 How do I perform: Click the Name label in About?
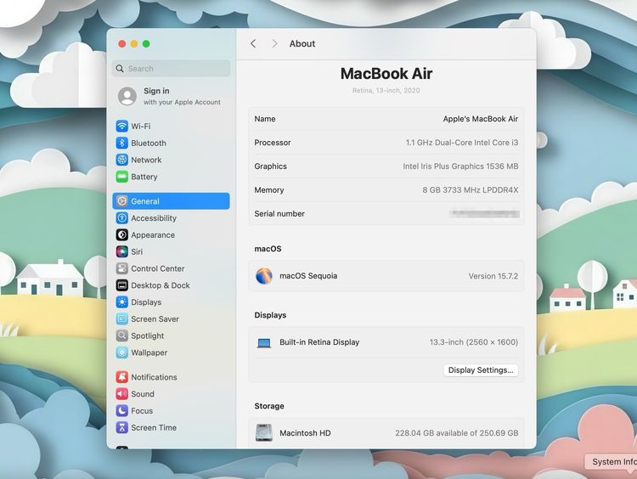265,119
